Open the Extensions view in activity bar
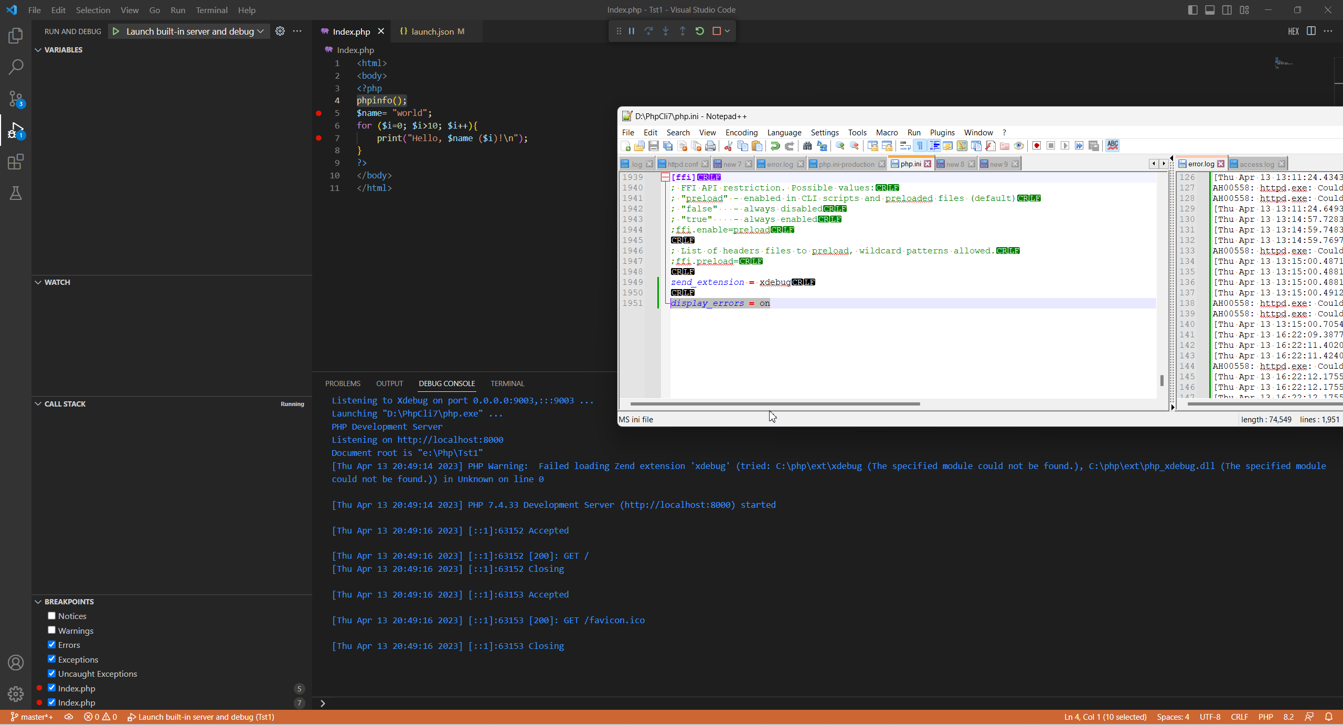The width and height of the screenshot is (1343, 725). click(16, 162)
